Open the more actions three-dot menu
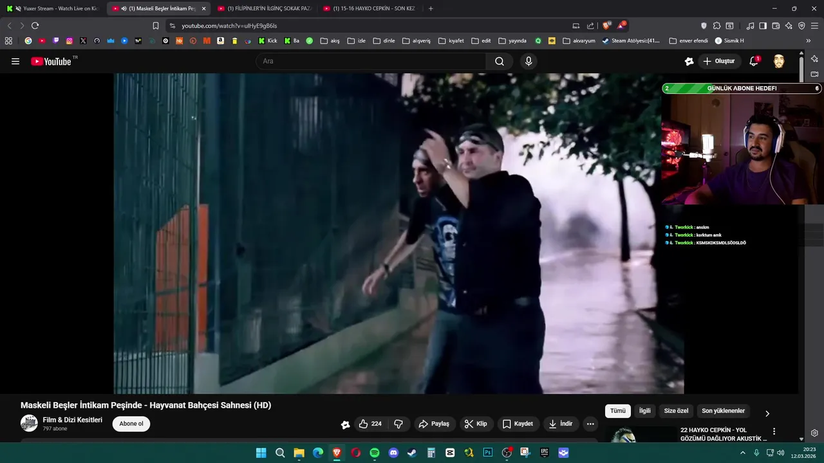Image resolution: width=824 pixels, height=463 pixels. (x=590, y=424)
